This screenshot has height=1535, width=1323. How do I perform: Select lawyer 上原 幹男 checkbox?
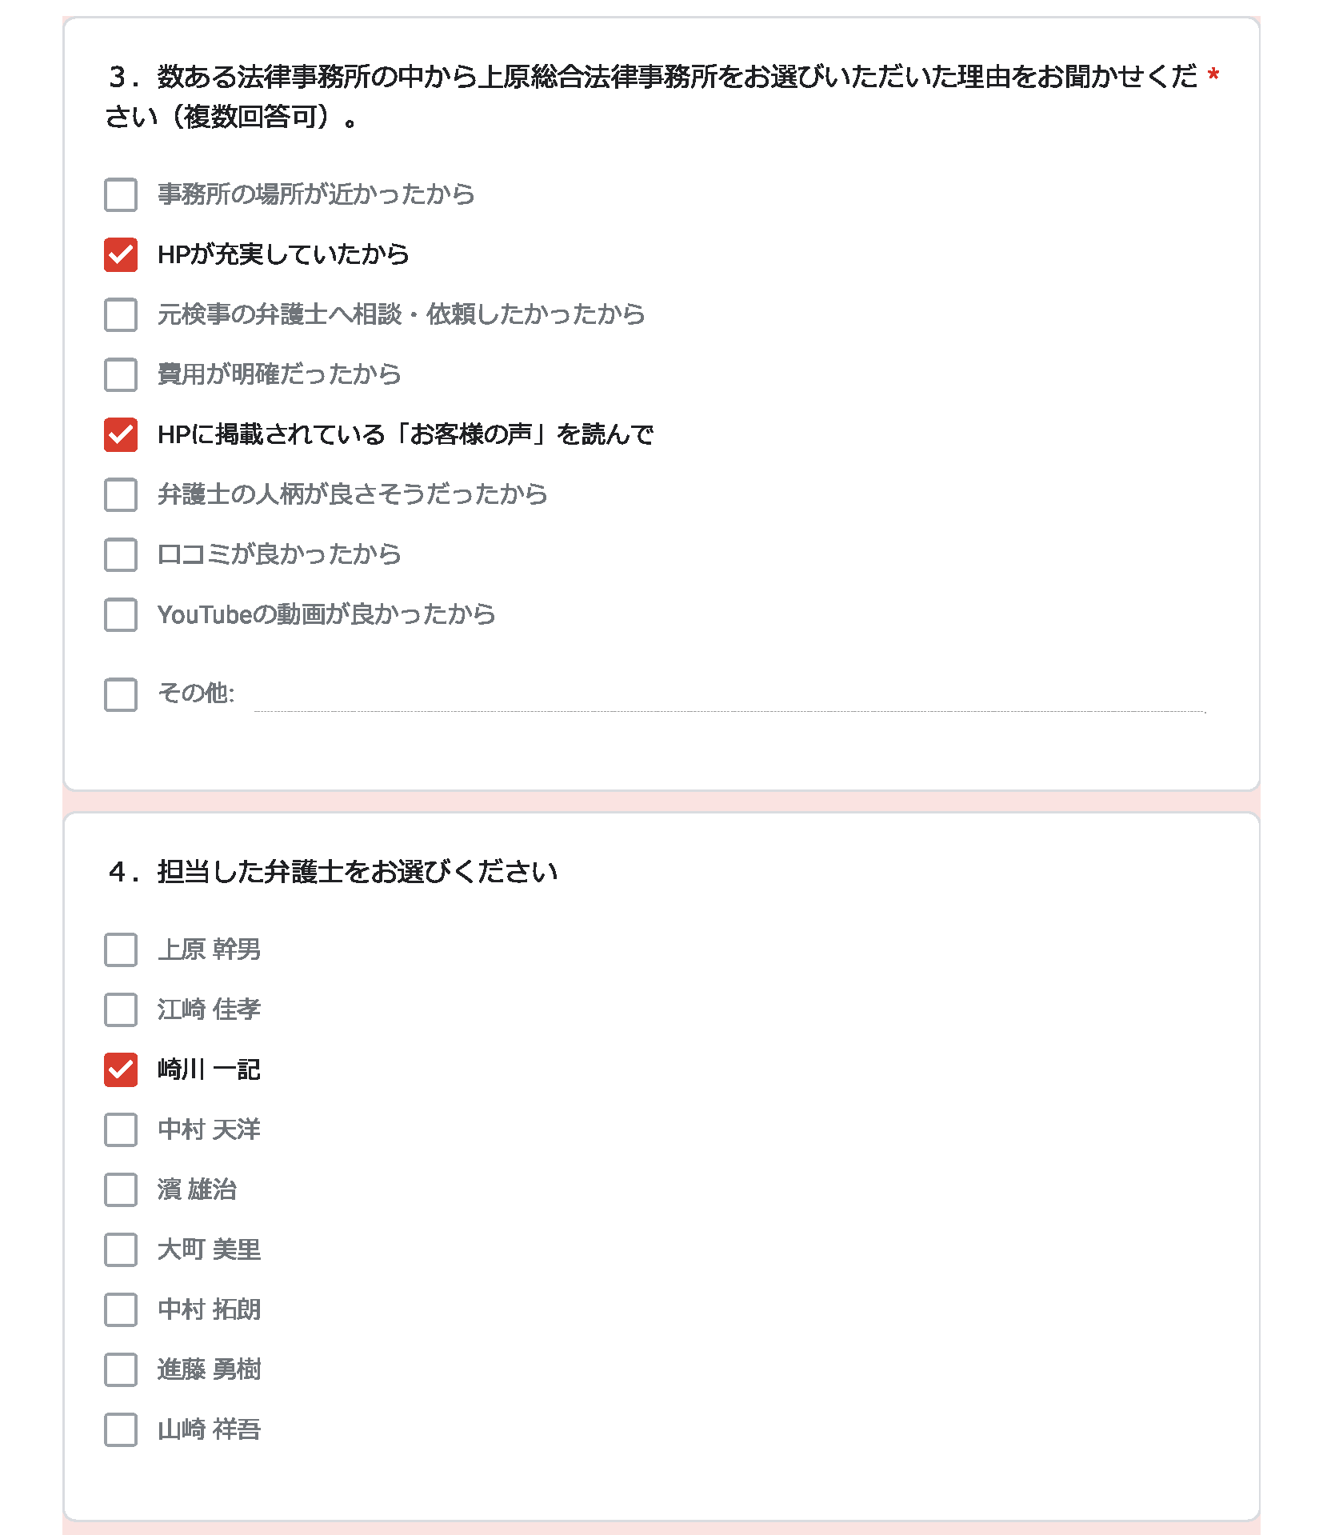pos(121,949)
